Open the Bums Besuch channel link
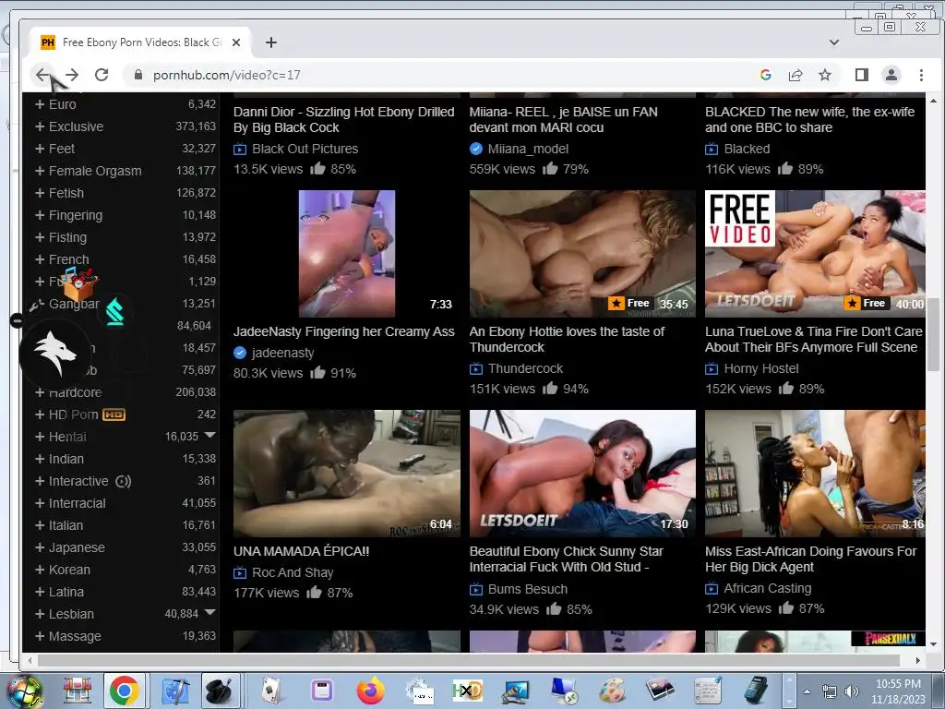Screen dimensions: 945x709 tap(527, 589)
